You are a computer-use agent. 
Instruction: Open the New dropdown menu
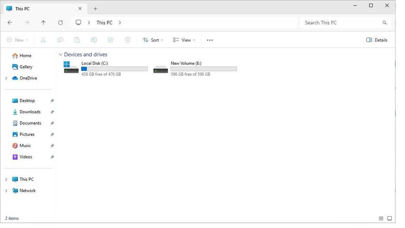point(17,40)
